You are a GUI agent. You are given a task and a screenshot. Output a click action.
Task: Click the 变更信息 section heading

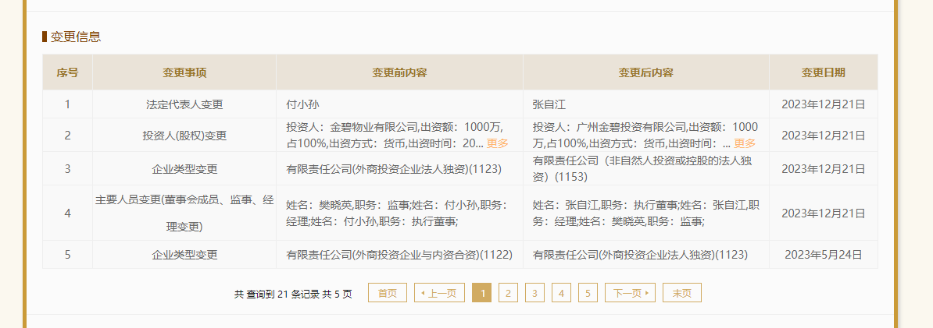(75, 37)
